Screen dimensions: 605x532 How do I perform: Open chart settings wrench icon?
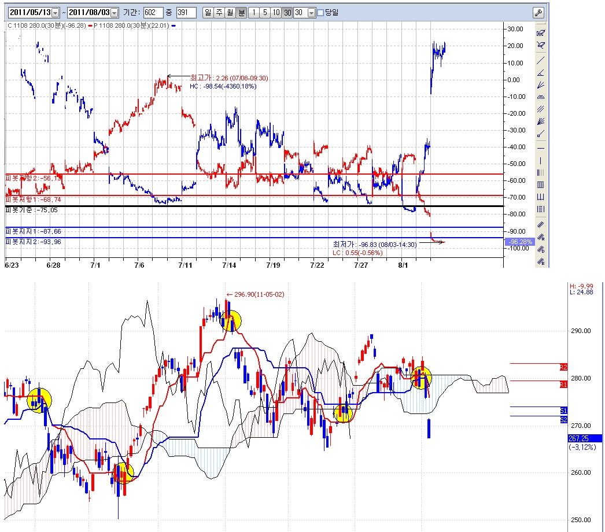point(538,13)
